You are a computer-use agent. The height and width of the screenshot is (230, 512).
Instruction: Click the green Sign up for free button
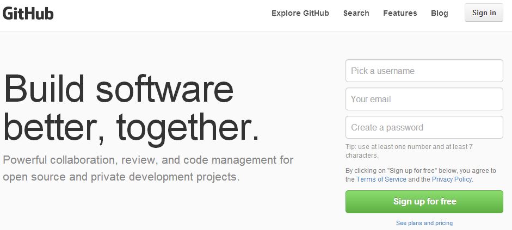[x=424, y=202]
